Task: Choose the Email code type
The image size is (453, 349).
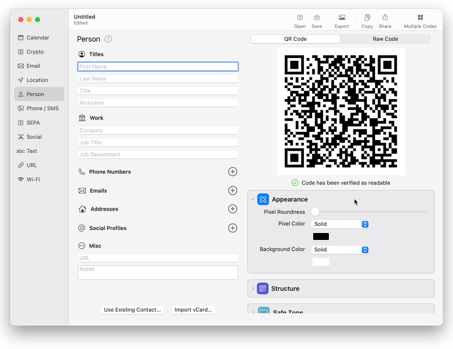Action: 39,66
